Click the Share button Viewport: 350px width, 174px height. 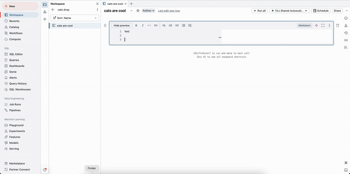tap(337, 10)
